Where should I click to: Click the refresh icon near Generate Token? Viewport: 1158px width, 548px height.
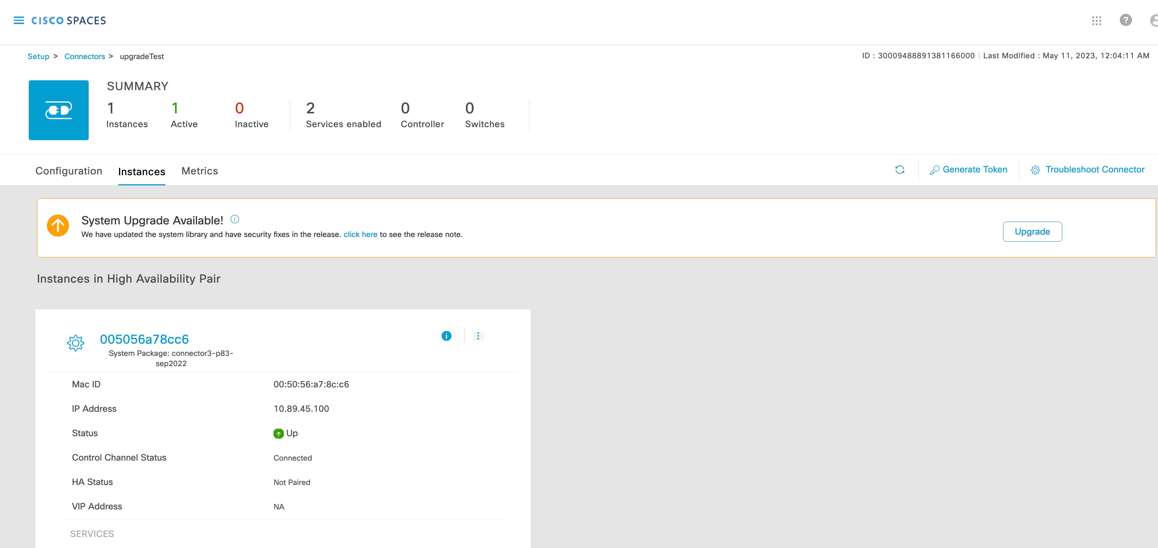899,170
